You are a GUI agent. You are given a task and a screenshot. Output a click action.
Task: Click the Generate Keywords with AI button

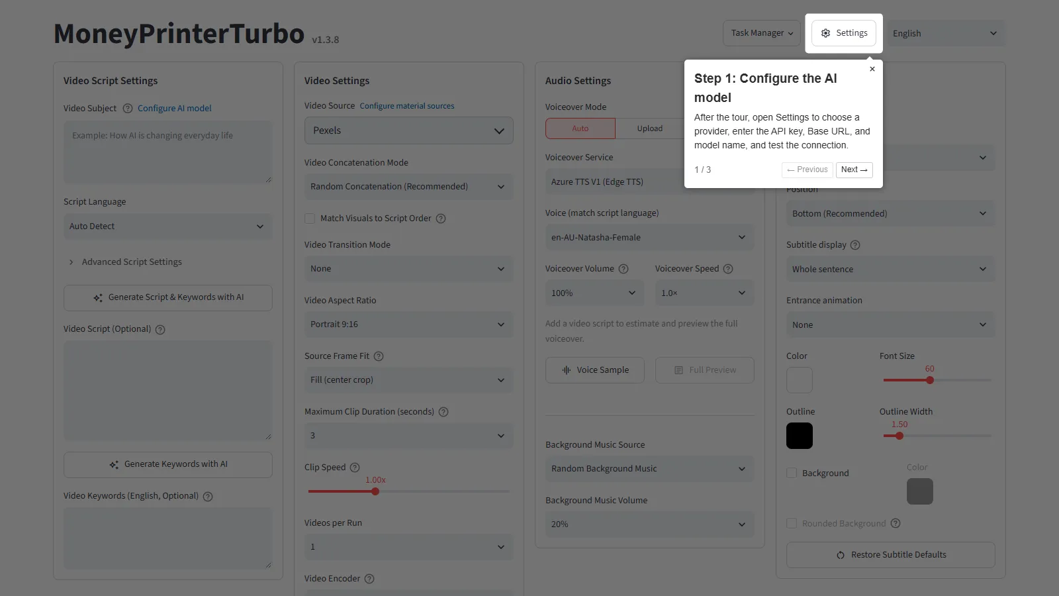[168, 465]
